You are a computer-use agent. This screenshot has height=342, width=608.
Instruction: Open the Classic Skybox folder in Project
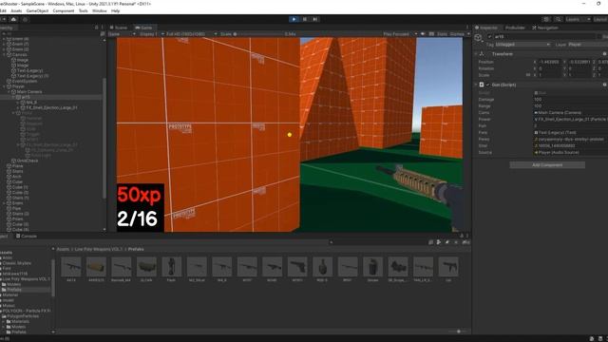pos(17,263)
